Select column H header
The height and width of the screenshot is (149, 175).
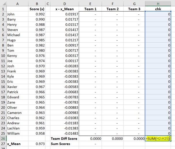point(158,3)
